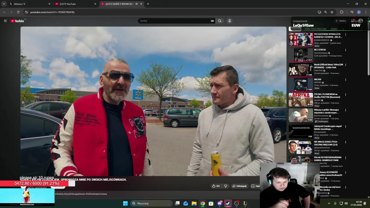View site information icon in address bar
The width and height of the screenshot is (370, 208).
(26, 12)
